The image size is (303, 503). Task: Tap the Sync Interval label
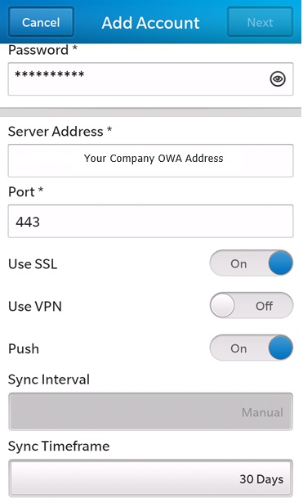click(x=49, y=379)
